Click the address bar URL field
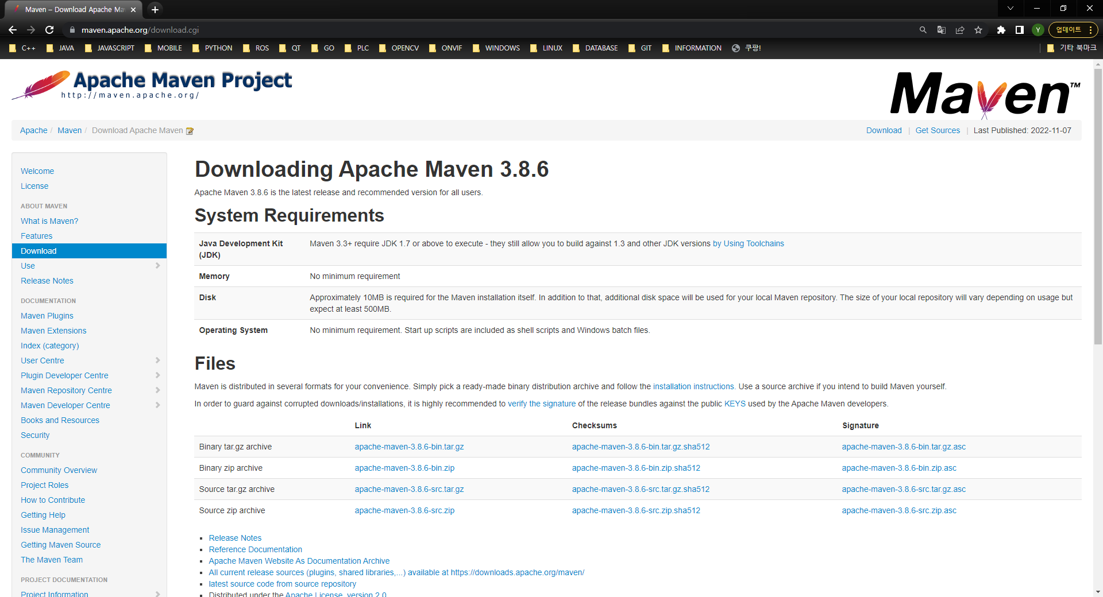The image size is (1103, 597). click(x=488, y=30)
